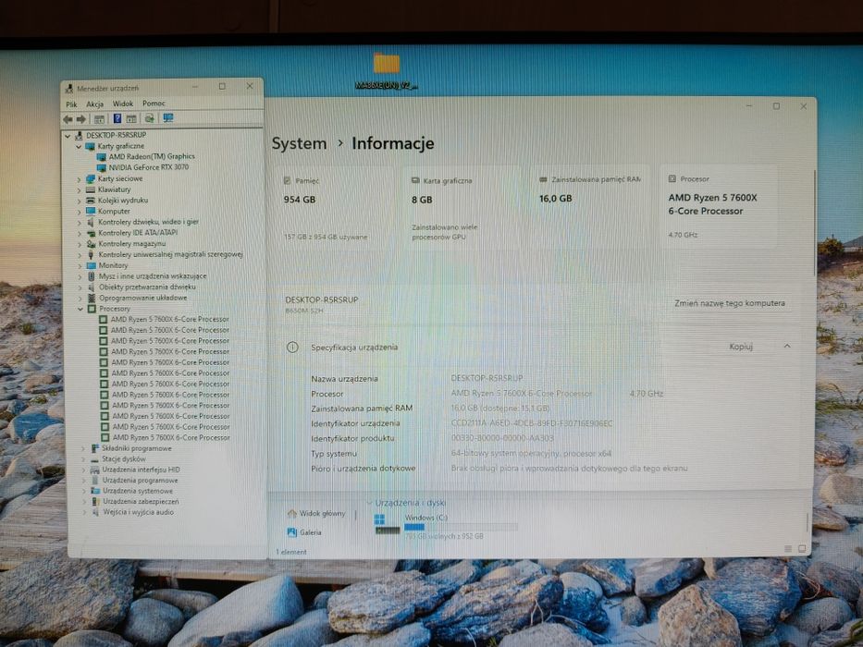Click the blue Help question-mark toolbar icon
Viewport: 863px width, 647px height.
coord(117,118)
